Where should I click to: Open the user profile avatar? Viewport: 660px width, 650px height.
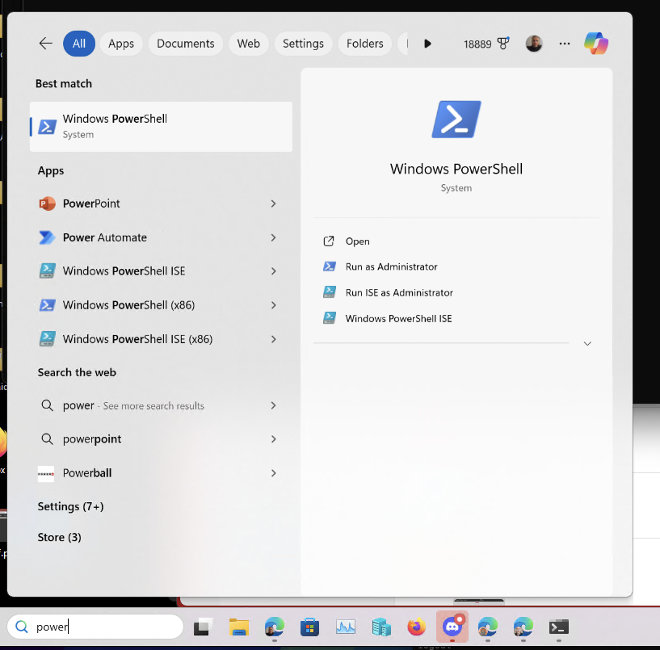534,44
